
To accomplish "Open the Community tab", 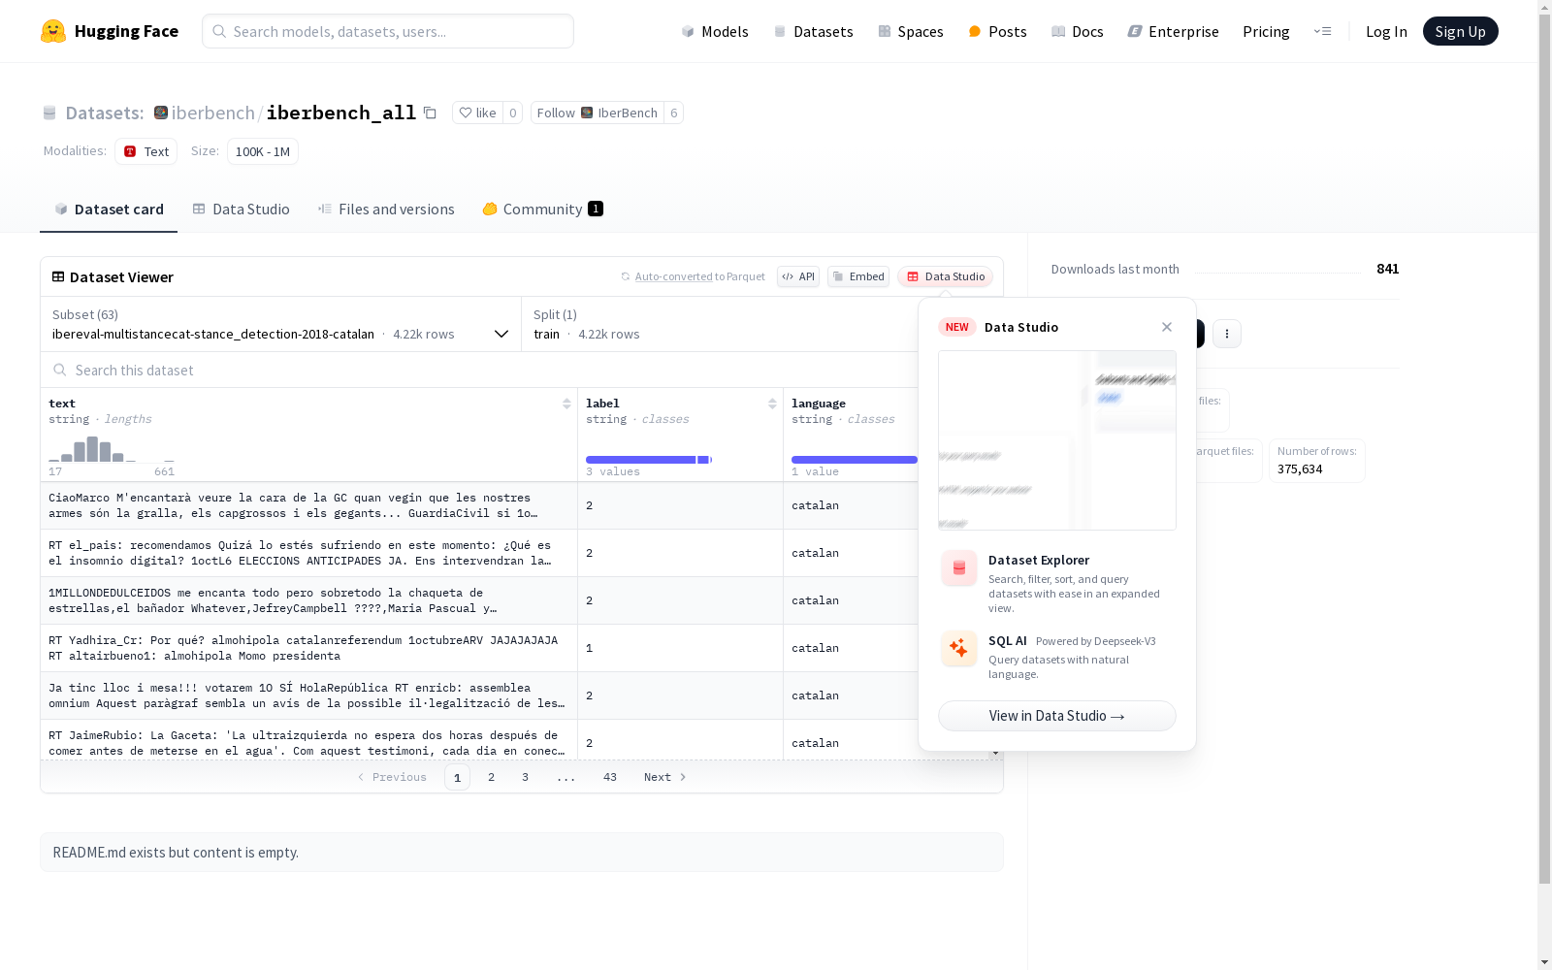I will point(543,210).
